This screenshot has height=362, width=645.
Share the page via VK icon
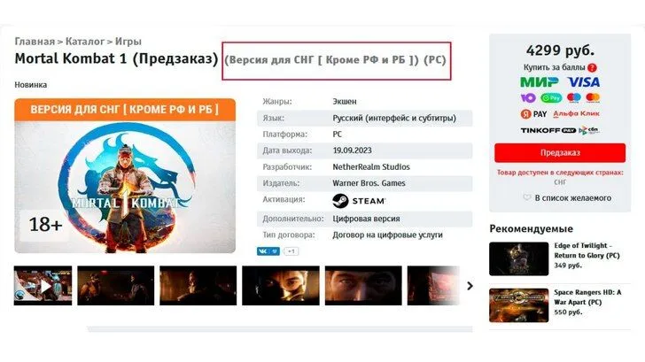coord(268,251)
